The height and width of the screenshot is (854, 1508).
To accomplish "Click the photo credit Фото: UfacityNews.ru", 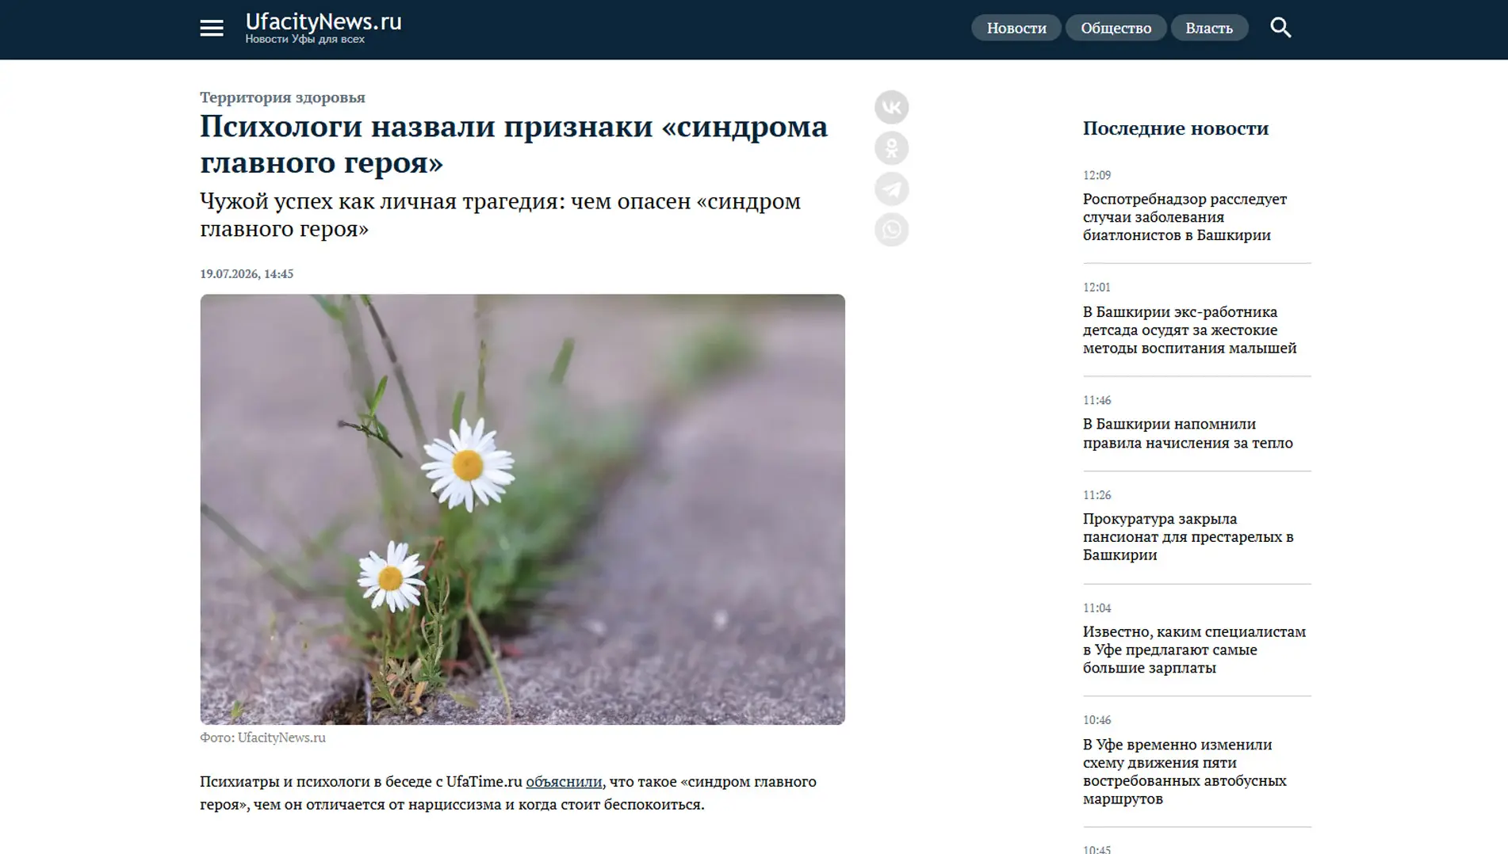I will point(262,738).
